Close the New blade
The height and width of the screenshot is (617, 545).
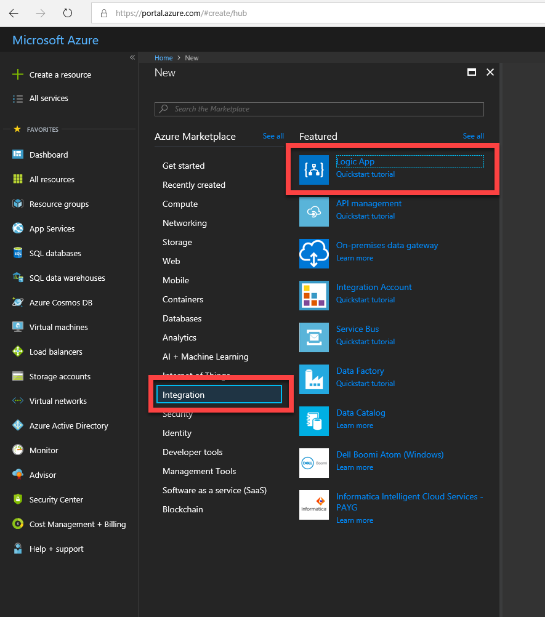(490, 72)
